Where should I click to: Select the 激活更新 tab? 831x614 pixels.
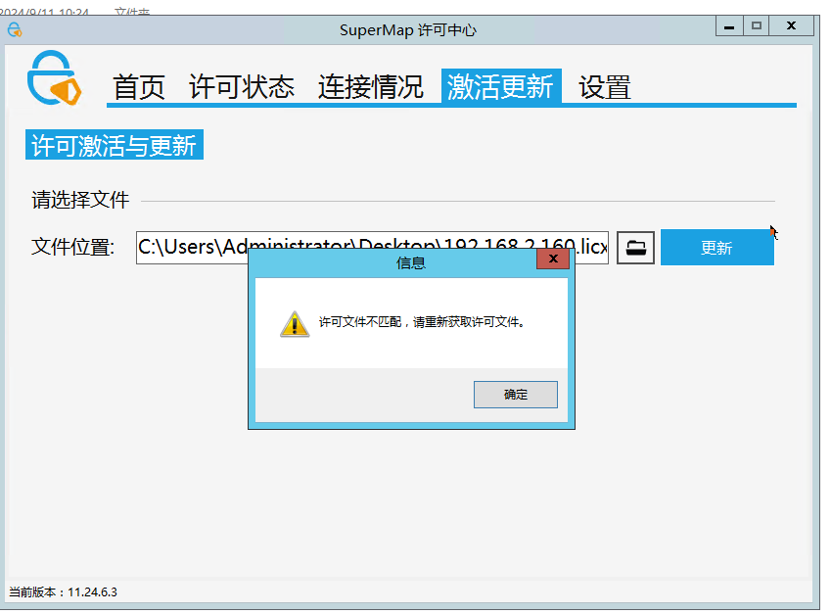point(501,86)
